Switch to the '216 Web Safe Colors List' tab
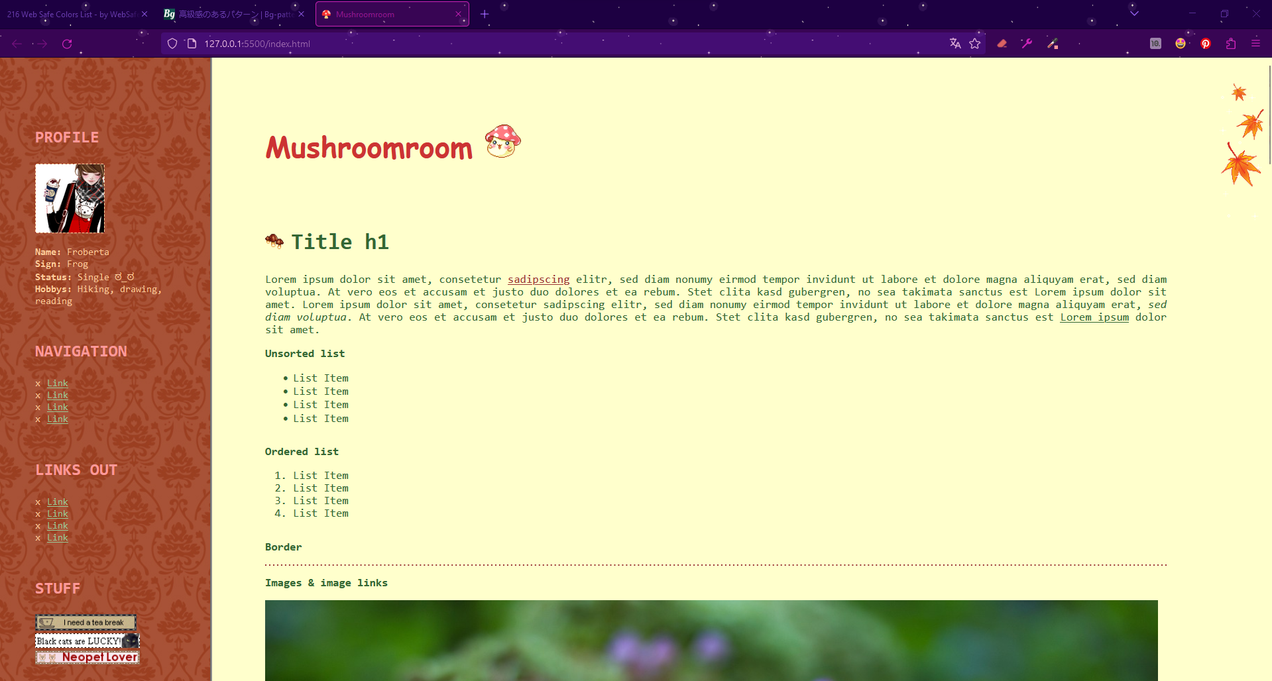 [73, 13]
